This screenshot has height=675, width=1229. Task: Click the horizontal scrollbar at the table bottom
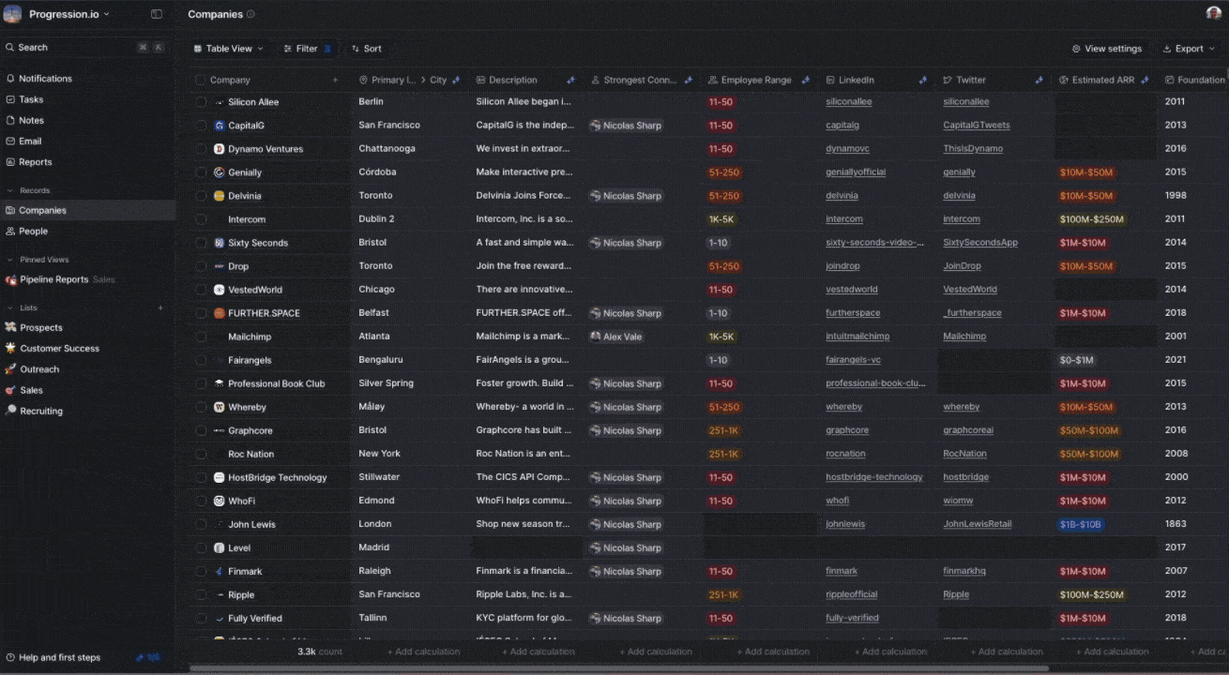619,668
